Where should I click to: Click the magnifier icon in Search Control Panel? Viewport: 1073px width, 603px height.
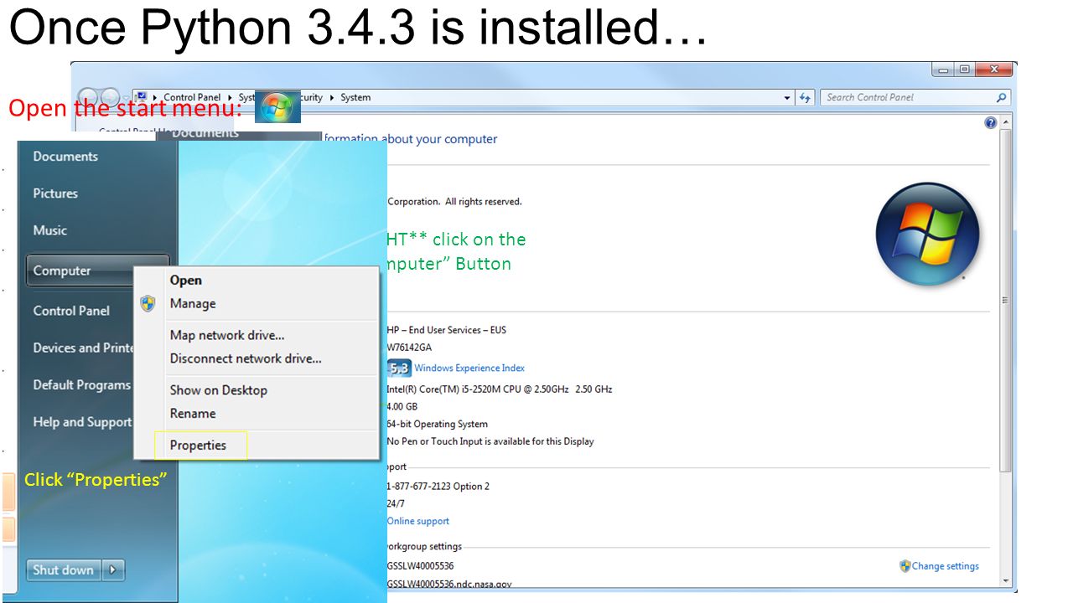(x=1001, y=97)
